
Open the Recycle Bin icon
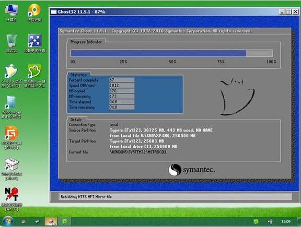point(11,43)
